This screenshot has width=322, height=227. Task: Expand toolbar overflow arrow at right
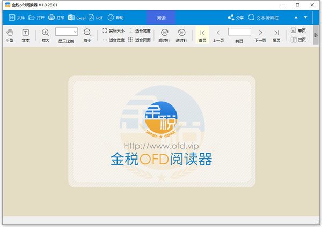(x=316, y=35)
